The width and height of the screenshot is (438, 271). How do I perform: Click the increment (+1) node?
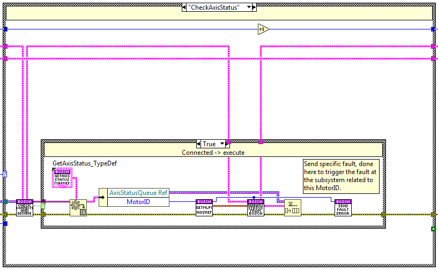click(x=263, y=29)
